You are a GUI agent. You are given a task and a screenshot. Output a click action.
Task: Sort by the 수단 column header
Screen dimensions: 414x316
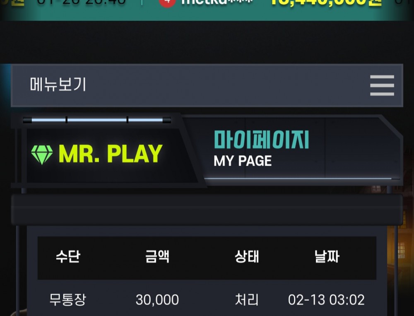coord(68,256)
